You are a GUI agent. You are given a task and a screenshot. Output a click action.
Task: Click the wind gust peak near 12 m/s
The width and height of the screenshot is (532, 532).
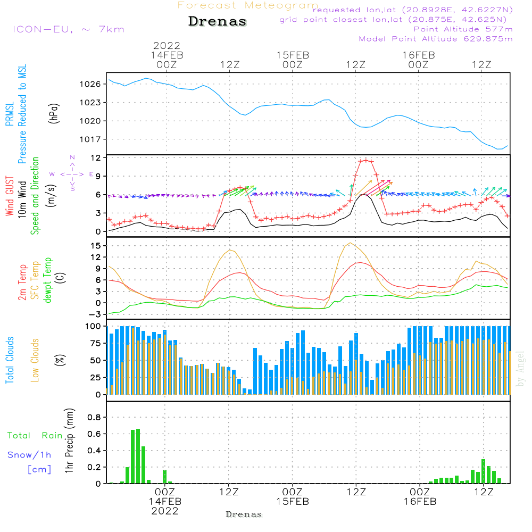pyautogui.click(x=365, y=160)
